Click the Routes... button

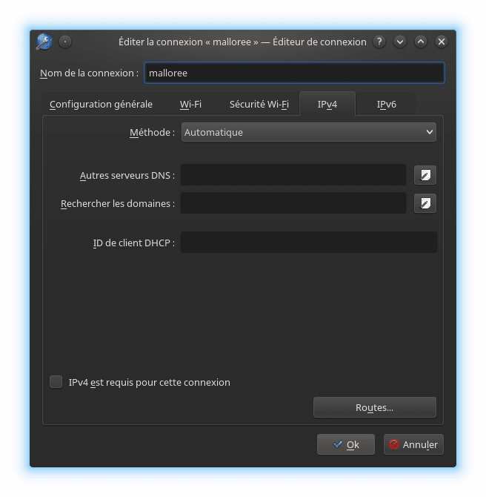[375, 407]
